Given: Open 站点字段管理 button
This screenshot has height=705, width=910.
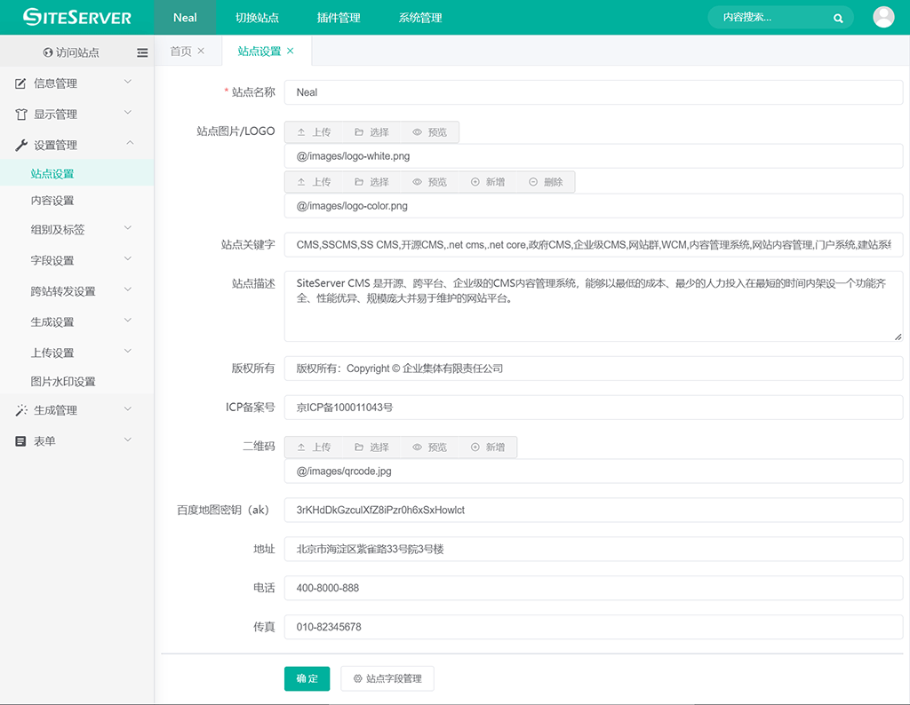Looking at the screenshot, I should (x=387, y=678).
